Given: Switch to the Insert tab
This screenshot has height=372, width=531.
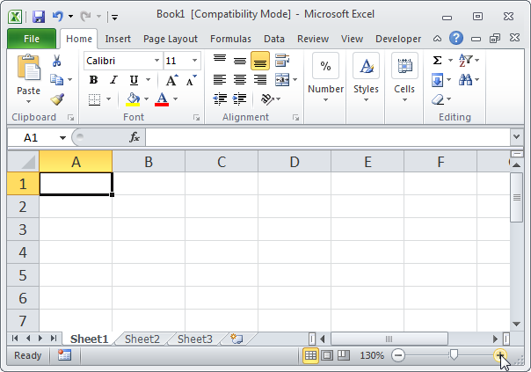Looking at the screenshot, I should point(118,39).
